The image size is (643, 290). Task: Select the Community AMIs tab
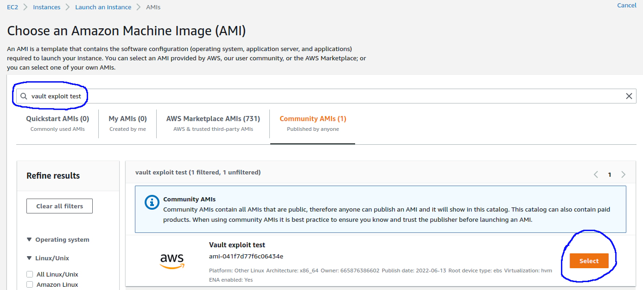click(x=313, y=123)
